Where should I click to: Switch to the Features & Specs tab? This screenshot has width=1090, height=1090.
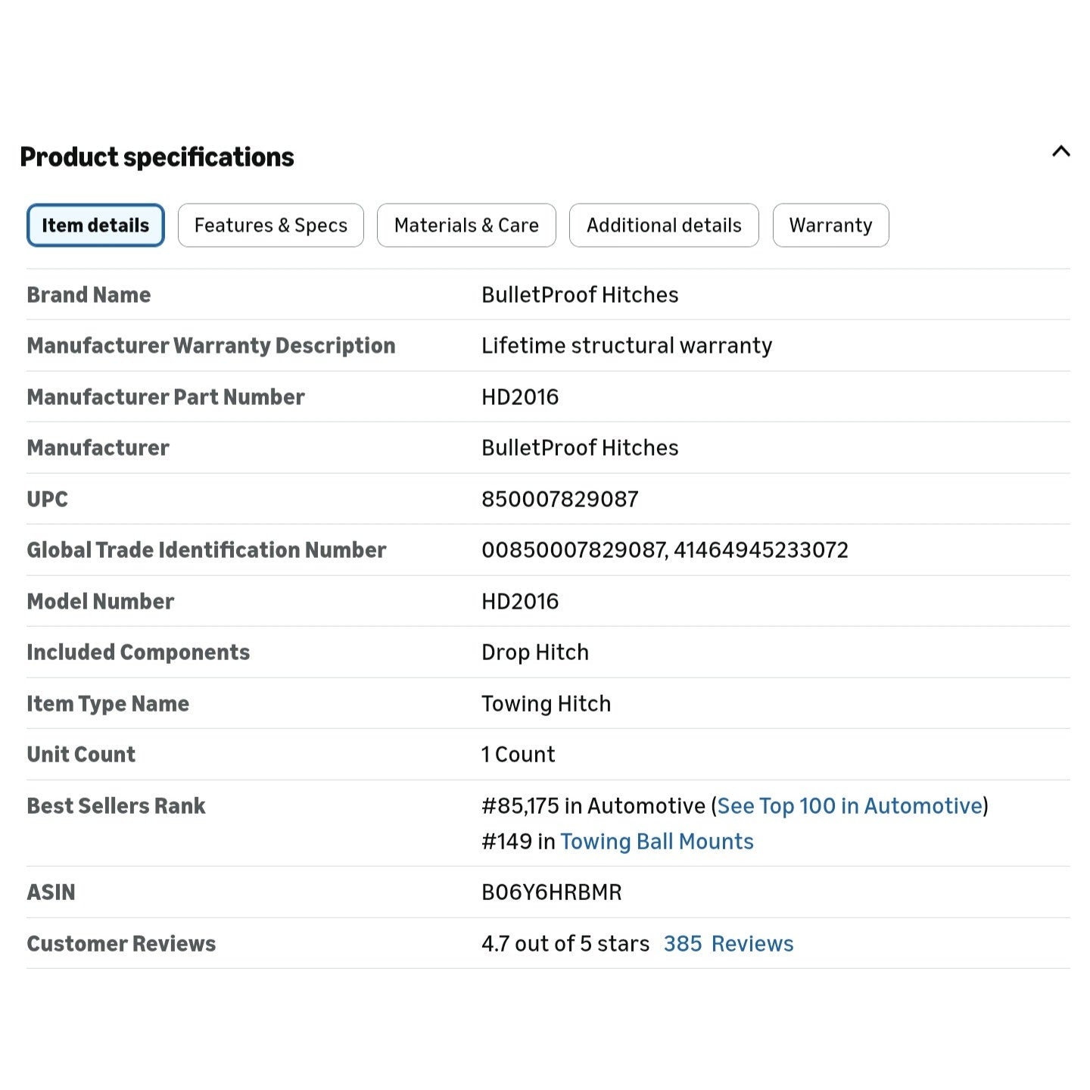pos(271,225)
